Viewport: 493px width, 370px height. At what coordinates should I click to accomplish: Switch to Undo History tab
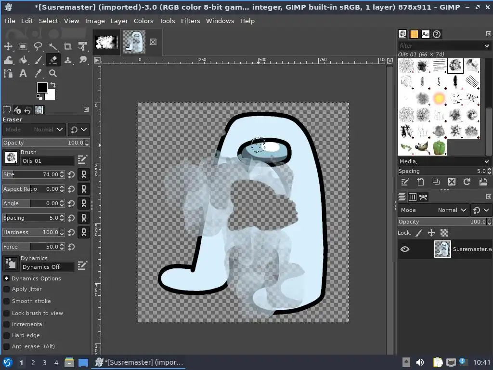27,110
